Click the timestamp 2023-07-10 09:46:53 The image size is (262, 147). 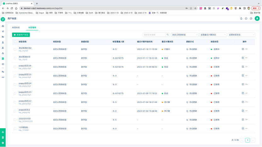(147, 67)
